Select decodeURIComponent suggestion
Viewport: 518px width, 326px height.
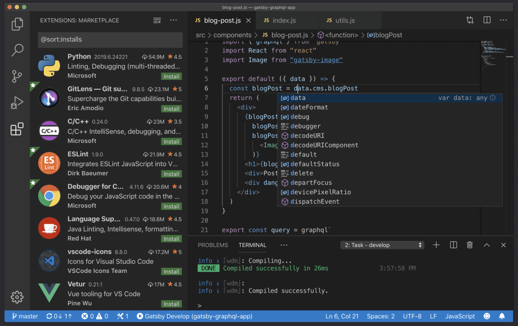click(390, 145)
